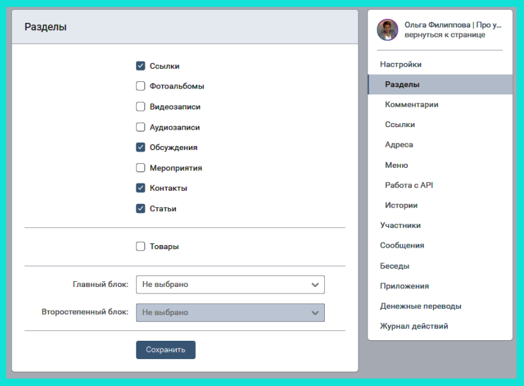524x386 pixels.
Task: Enable the Фотоальбомы checkbox
Action: pyautogui.click(x=140, y=86)
